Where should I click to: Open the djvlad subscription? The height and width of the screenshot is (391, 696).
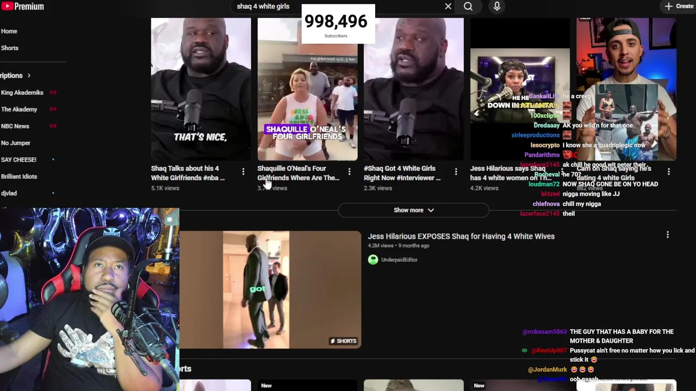(x=9, y=194)
